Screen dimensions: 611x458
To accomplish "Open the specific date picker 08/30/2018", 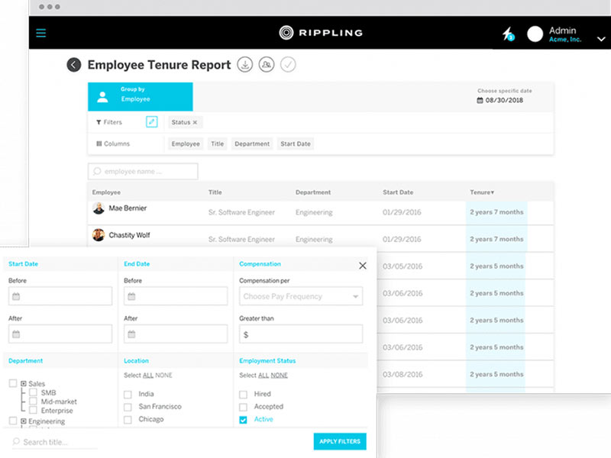I will [x=500, y=100].
